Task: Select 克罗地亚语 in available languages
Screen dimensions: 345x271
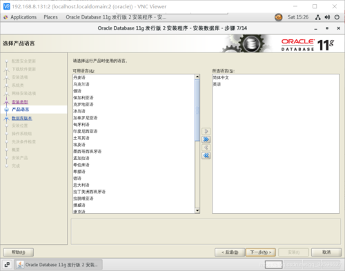Action: (x=134, y=104)
